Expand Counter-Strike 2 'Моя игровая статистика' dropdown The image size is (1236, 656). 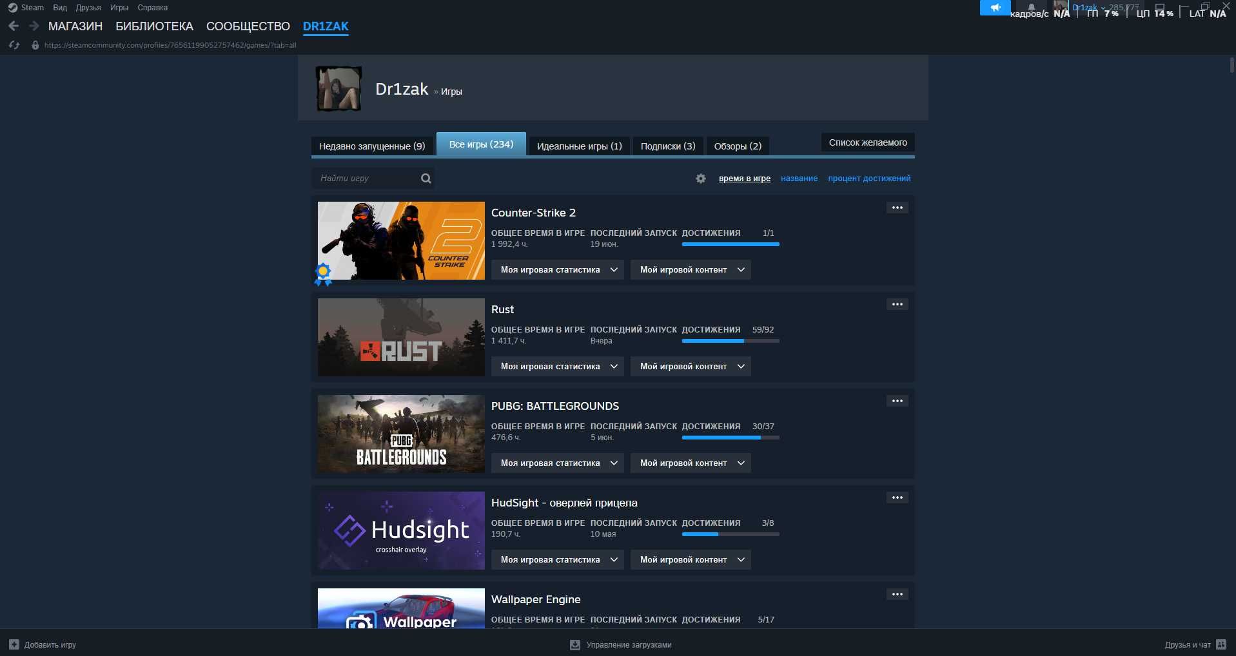(558, 270)
